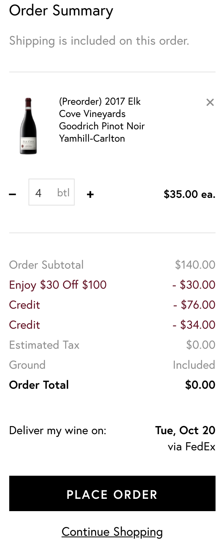Select Continue Shopping
This screenshot has height=545, width=224.
[112, 532]
